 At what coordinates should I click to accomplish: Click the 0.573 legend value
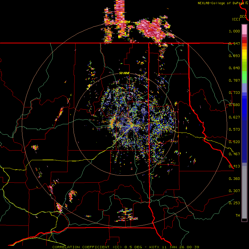[234, 129]
